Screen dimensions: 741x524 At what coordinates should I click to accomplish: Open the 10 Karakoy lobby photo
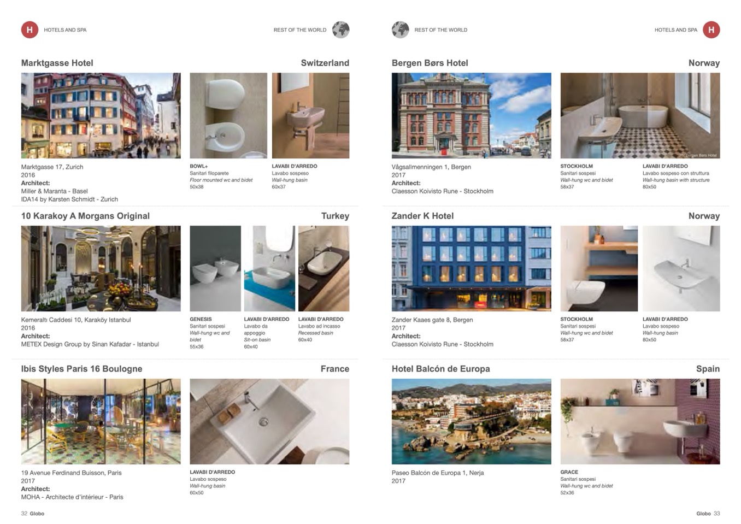101,269
